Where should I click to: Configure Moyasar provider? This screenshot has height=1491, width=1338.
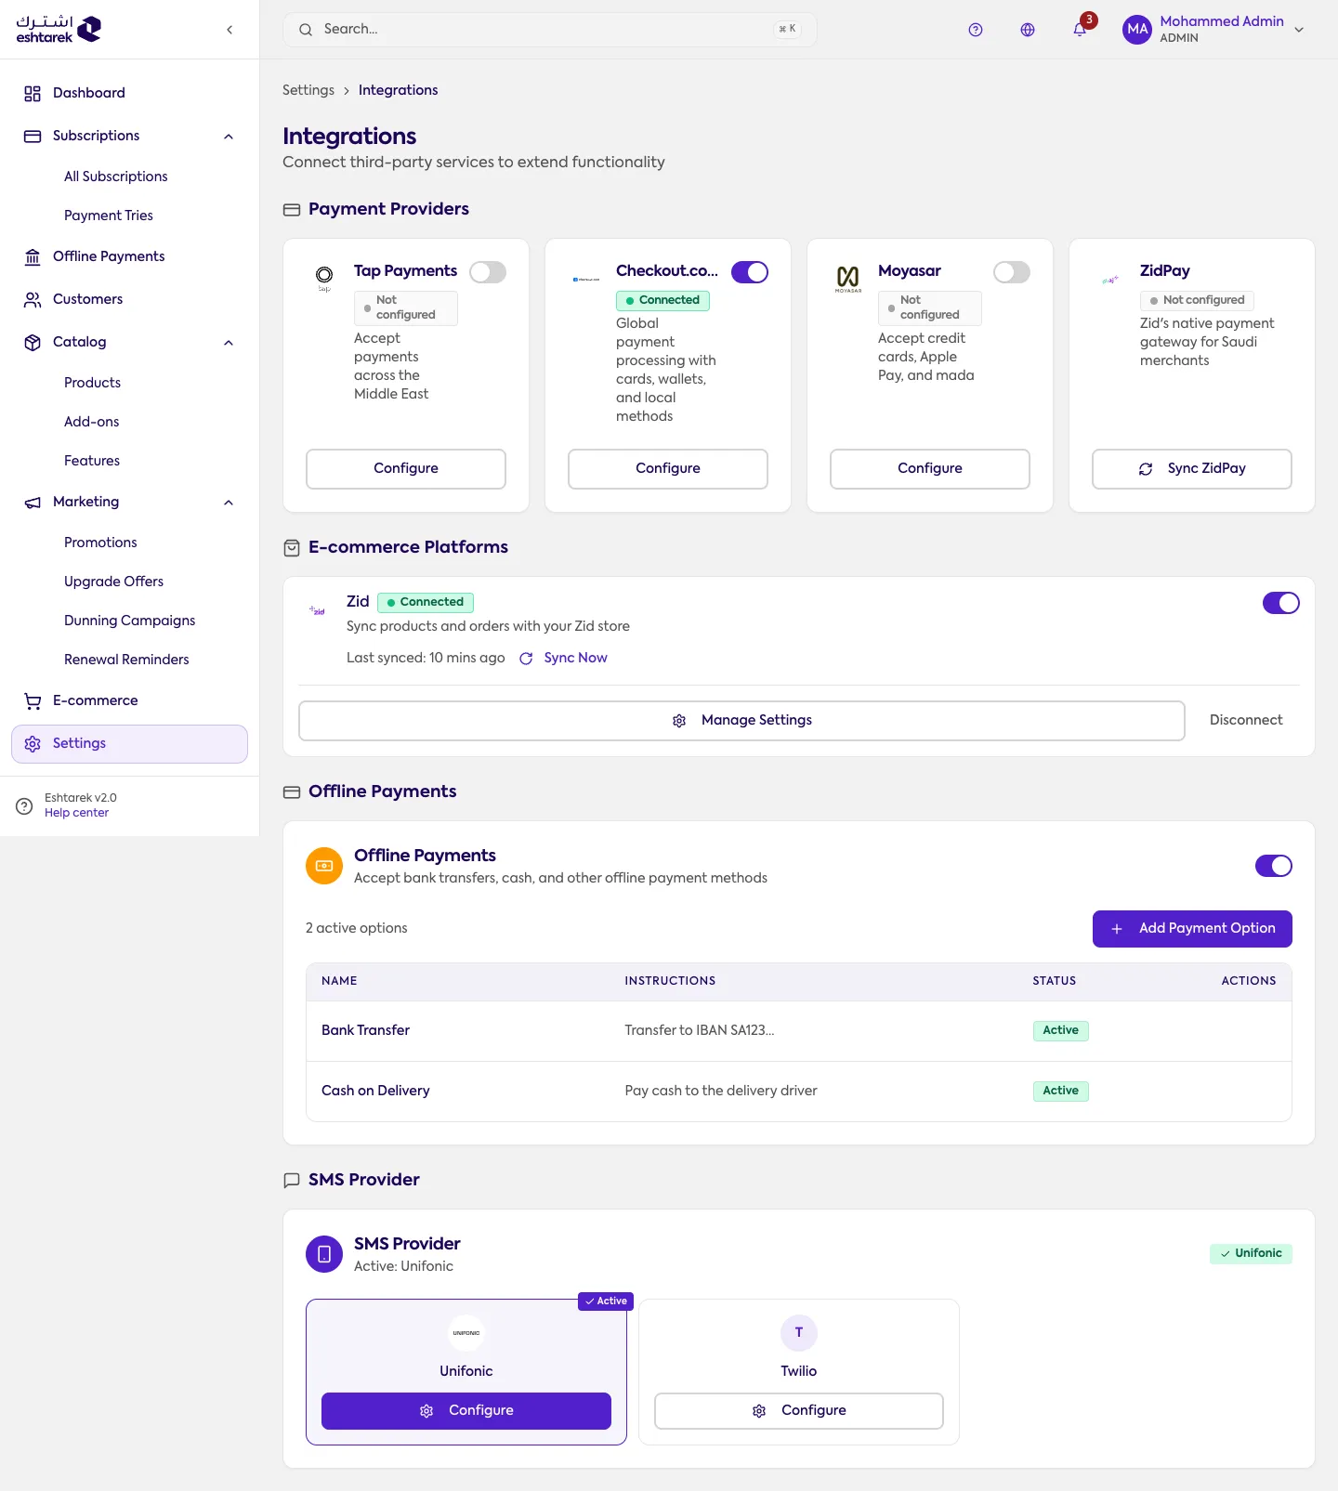click(930, 469)
